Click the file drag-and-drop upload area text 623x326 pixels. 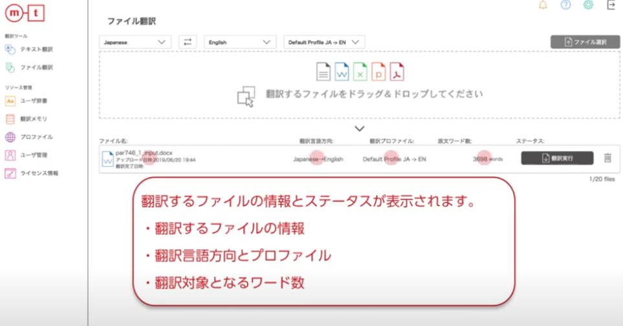coord(375,94)
